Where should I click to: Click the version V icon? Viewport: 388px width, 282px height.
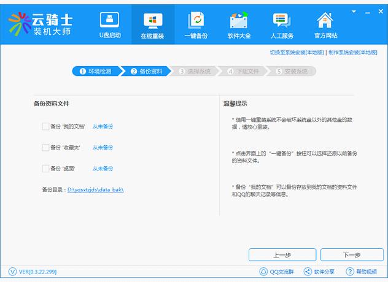pyautogui.click(x=12, y=272)
